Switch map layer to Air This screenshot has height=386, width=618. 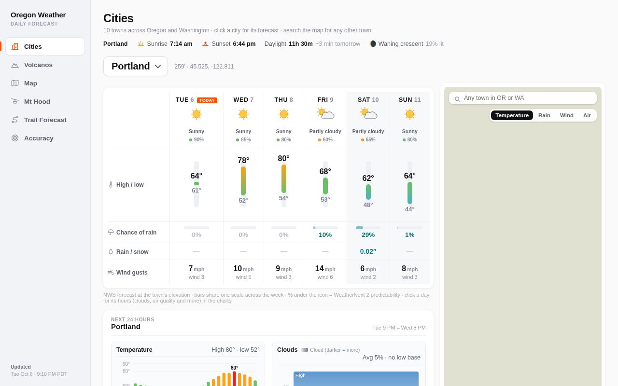tap(587, 115)
